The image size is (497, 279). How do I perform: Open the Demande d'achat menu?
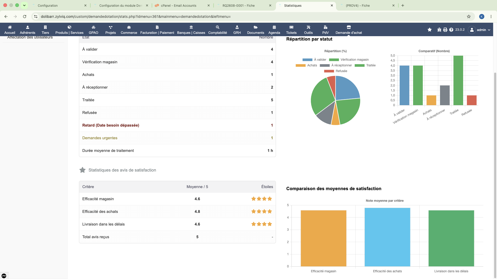pyautogui.click(x=349, y=30)
